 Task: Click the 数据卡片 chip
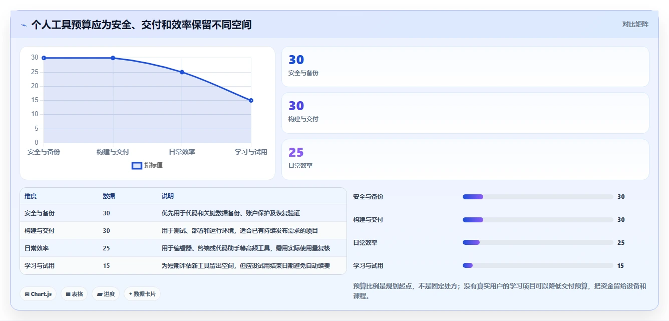pyautogui.click(x=142, y=294)
